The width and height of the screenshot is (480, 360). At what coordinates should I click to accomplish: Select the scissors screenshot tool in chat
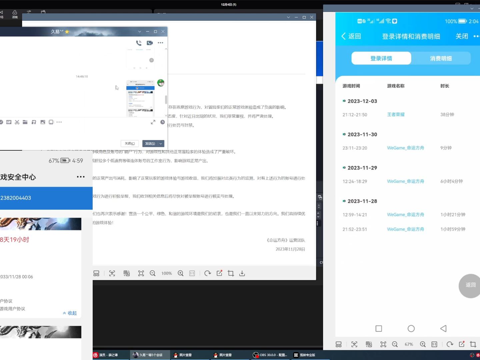(17, 122)
